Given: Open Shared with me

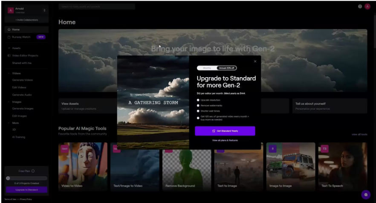Looking at the screenshot, I should pyautogui.click(x=22, y=63).
